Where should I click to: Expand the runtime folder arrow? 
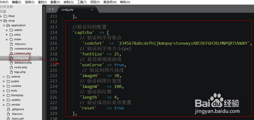[4, 86]
